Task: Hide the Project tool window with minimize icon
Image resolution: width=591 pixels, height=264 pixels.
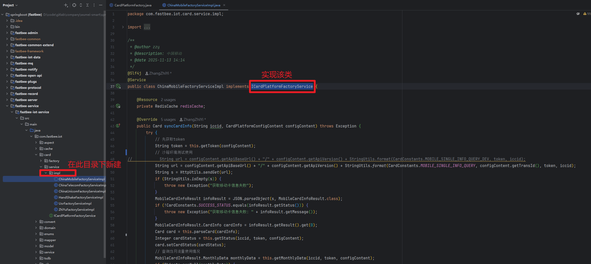Action: (101, 5)
